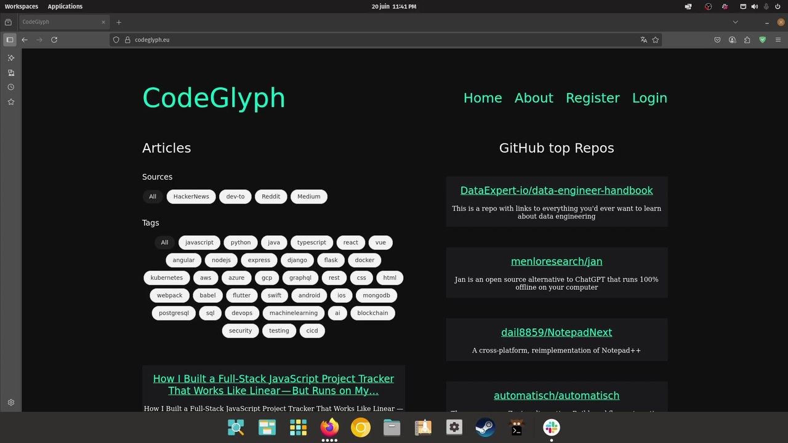Toggle the javascript tag filter
Viewport: 788px width, 443px height.
tap(199, 242)
